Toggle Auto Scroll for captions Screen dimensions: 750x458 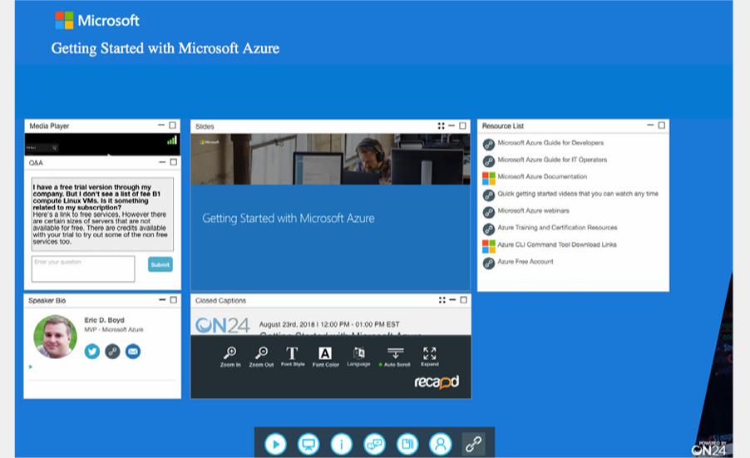(395, 357)
